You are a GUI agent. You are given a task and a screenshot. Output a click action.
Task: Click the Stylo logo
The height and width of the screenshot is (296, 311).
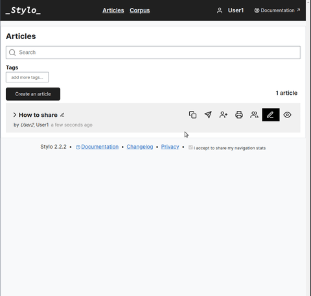coord(23,10)
